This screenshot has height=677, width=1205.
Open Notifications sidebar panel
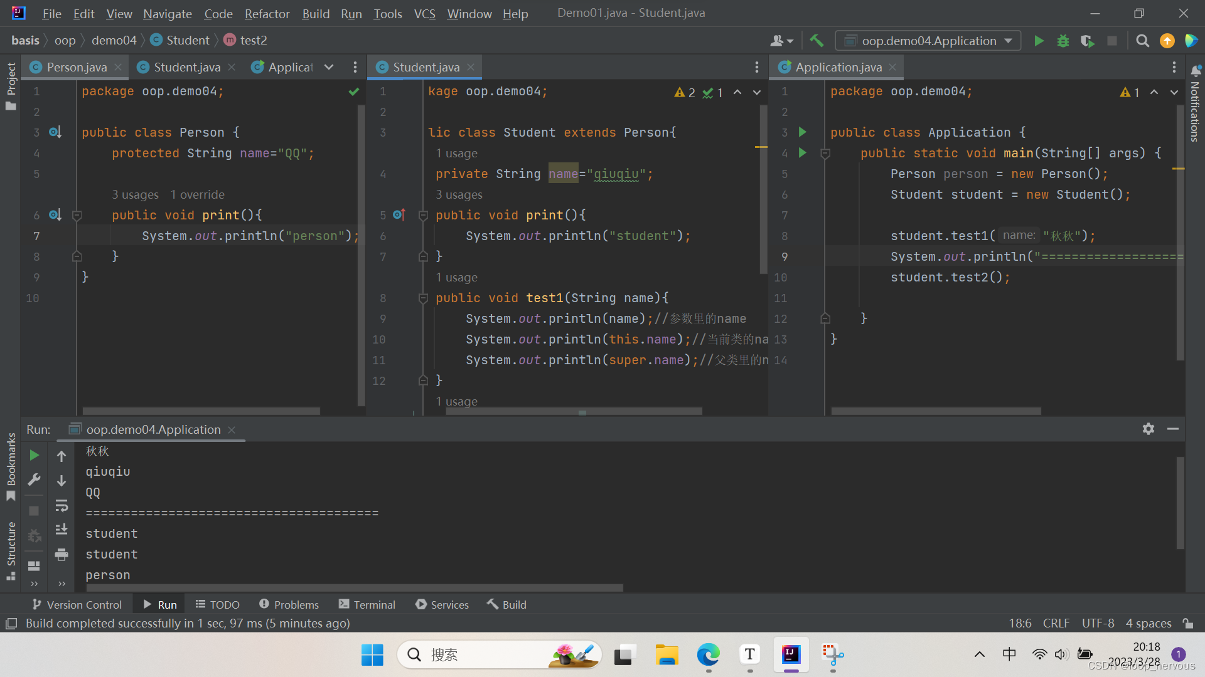pos(1195,103)
